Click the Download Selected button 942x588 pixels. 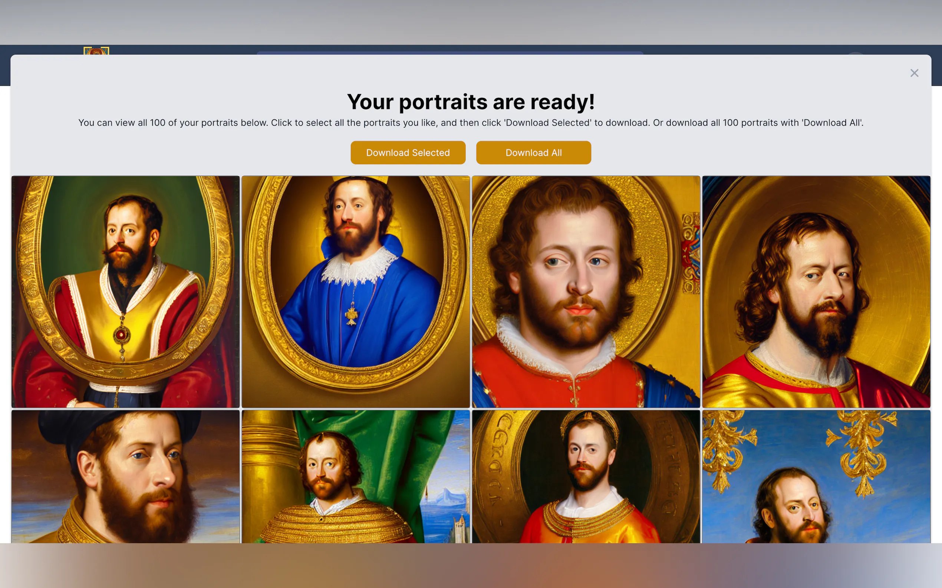pos(408,153)
